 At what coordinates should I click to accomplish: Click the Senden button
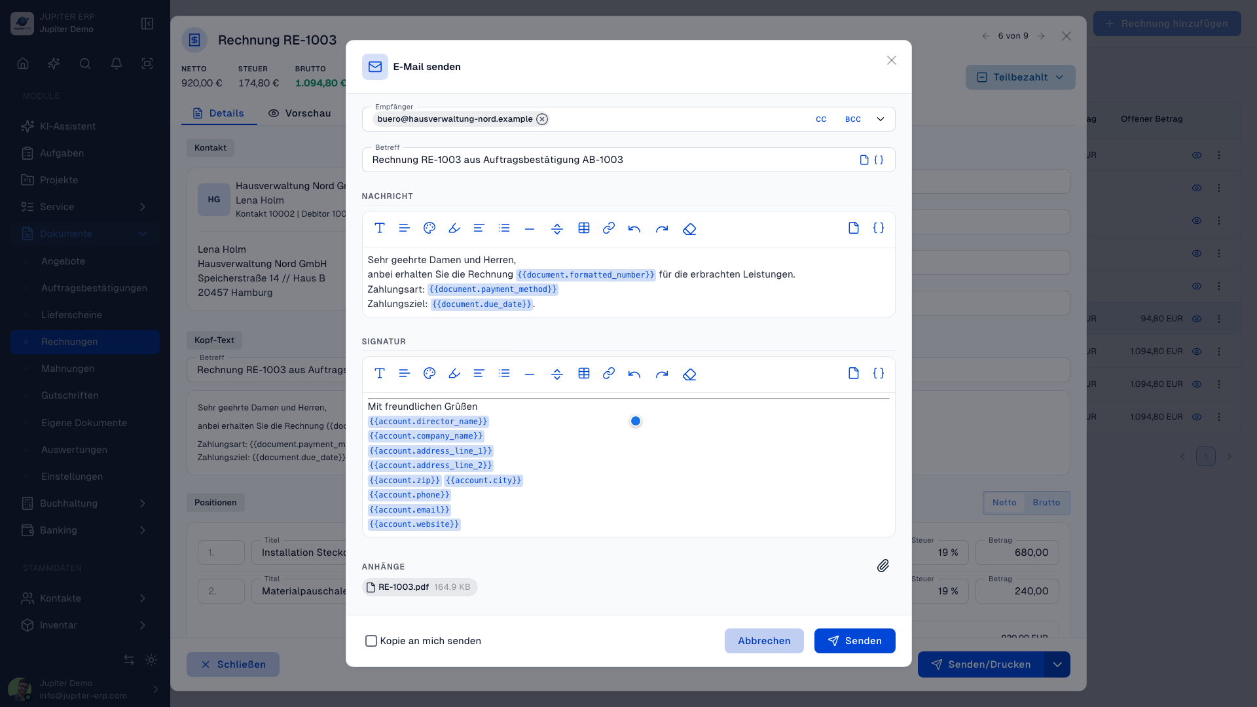[x=854, y=641]
